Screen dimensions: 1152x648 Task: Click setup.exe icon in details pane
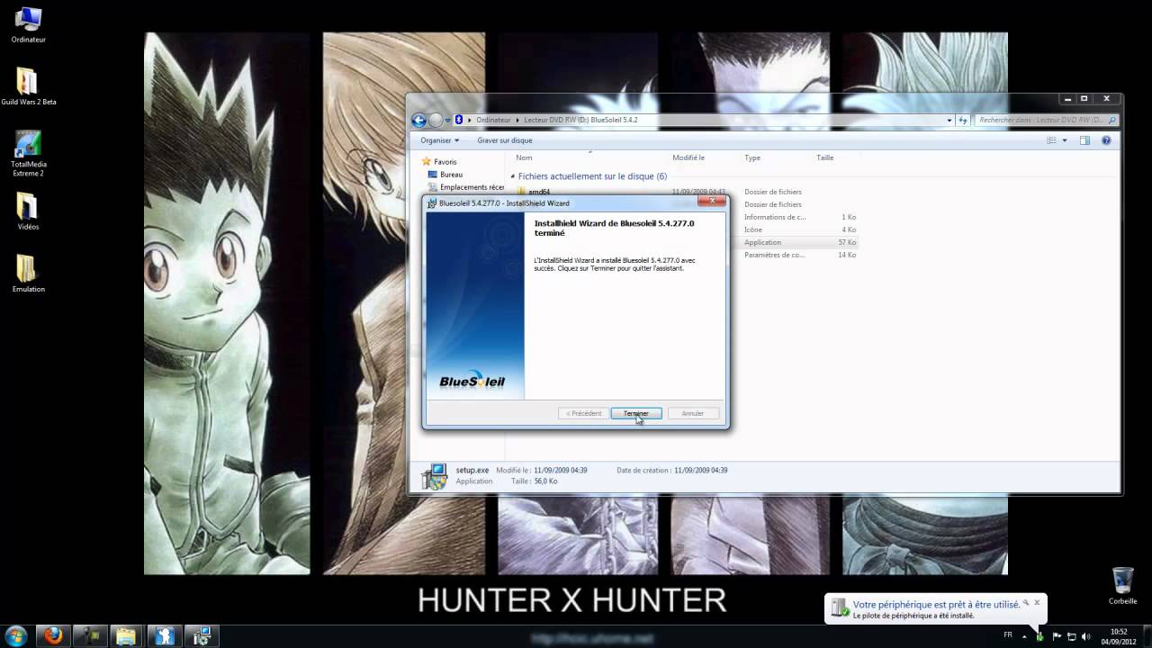tap(434, 476)
